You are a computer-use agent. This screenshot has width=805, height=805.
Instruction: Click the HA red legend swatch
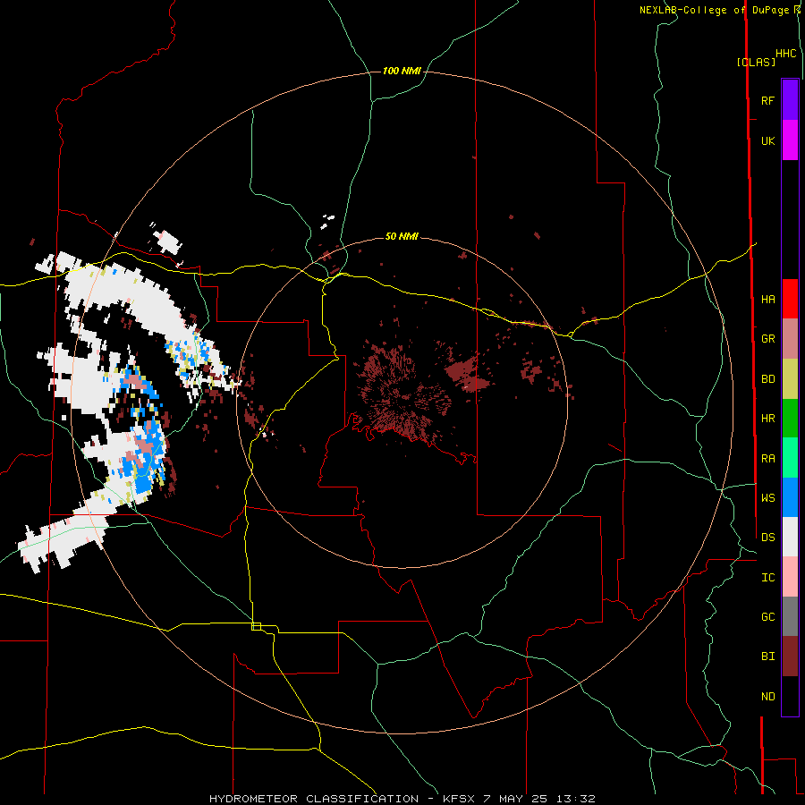(x=790, y=299)
